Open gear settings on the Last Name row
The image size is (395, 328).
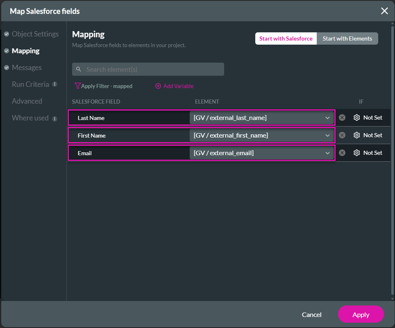(356, 118)
